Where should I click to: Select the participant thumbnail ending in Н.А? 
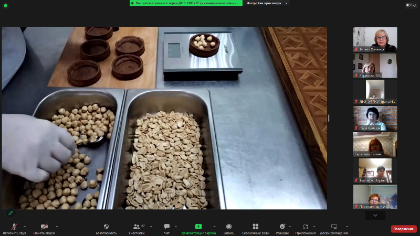(375, 197)
